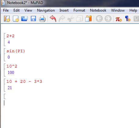Click the Back navigation arrow
Image resolution: width=139 pixels, height=128 pixels.
(x=99, y=19)
